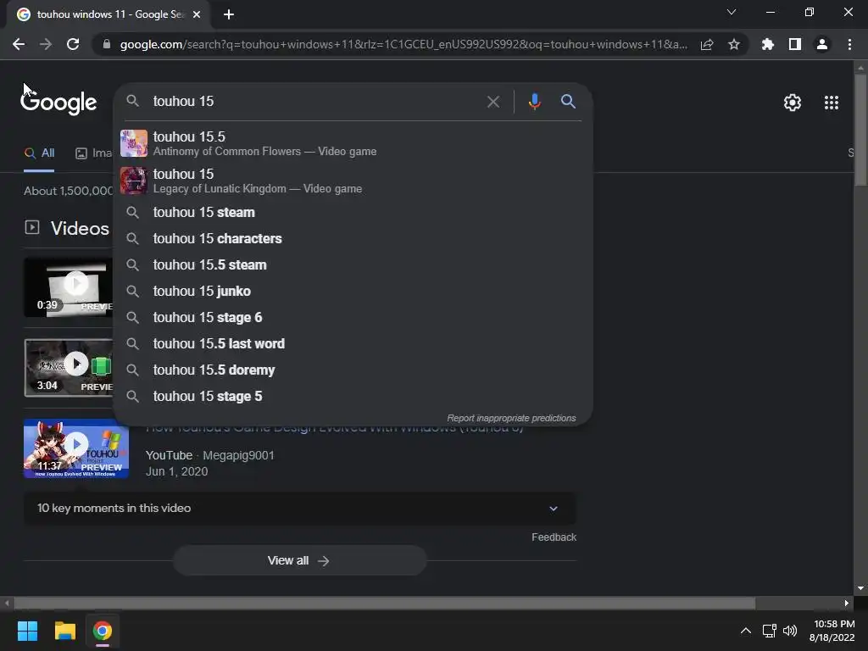Choose 'touhou 15.5 last word' suggestion

point(353,344)
